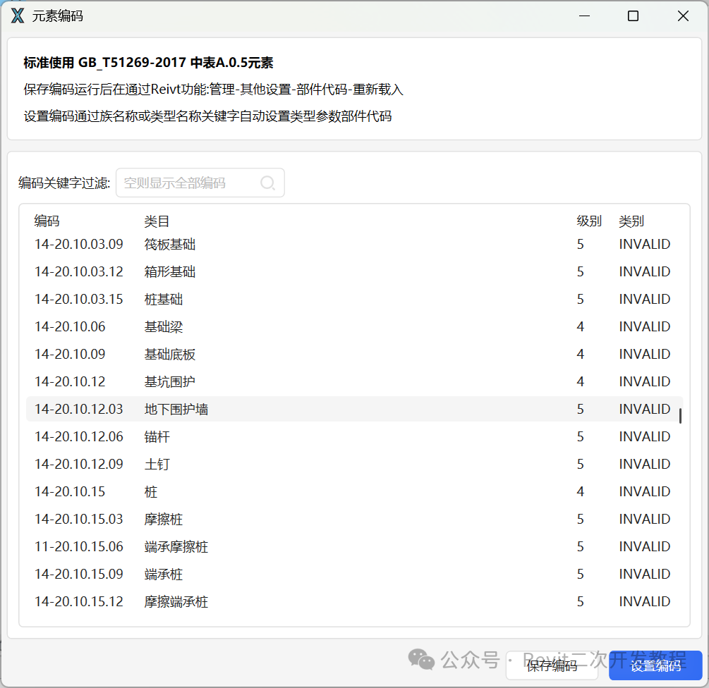709x688 pixels.
Task: Click the X application logo in title bar
Action: tap(17, 16)
